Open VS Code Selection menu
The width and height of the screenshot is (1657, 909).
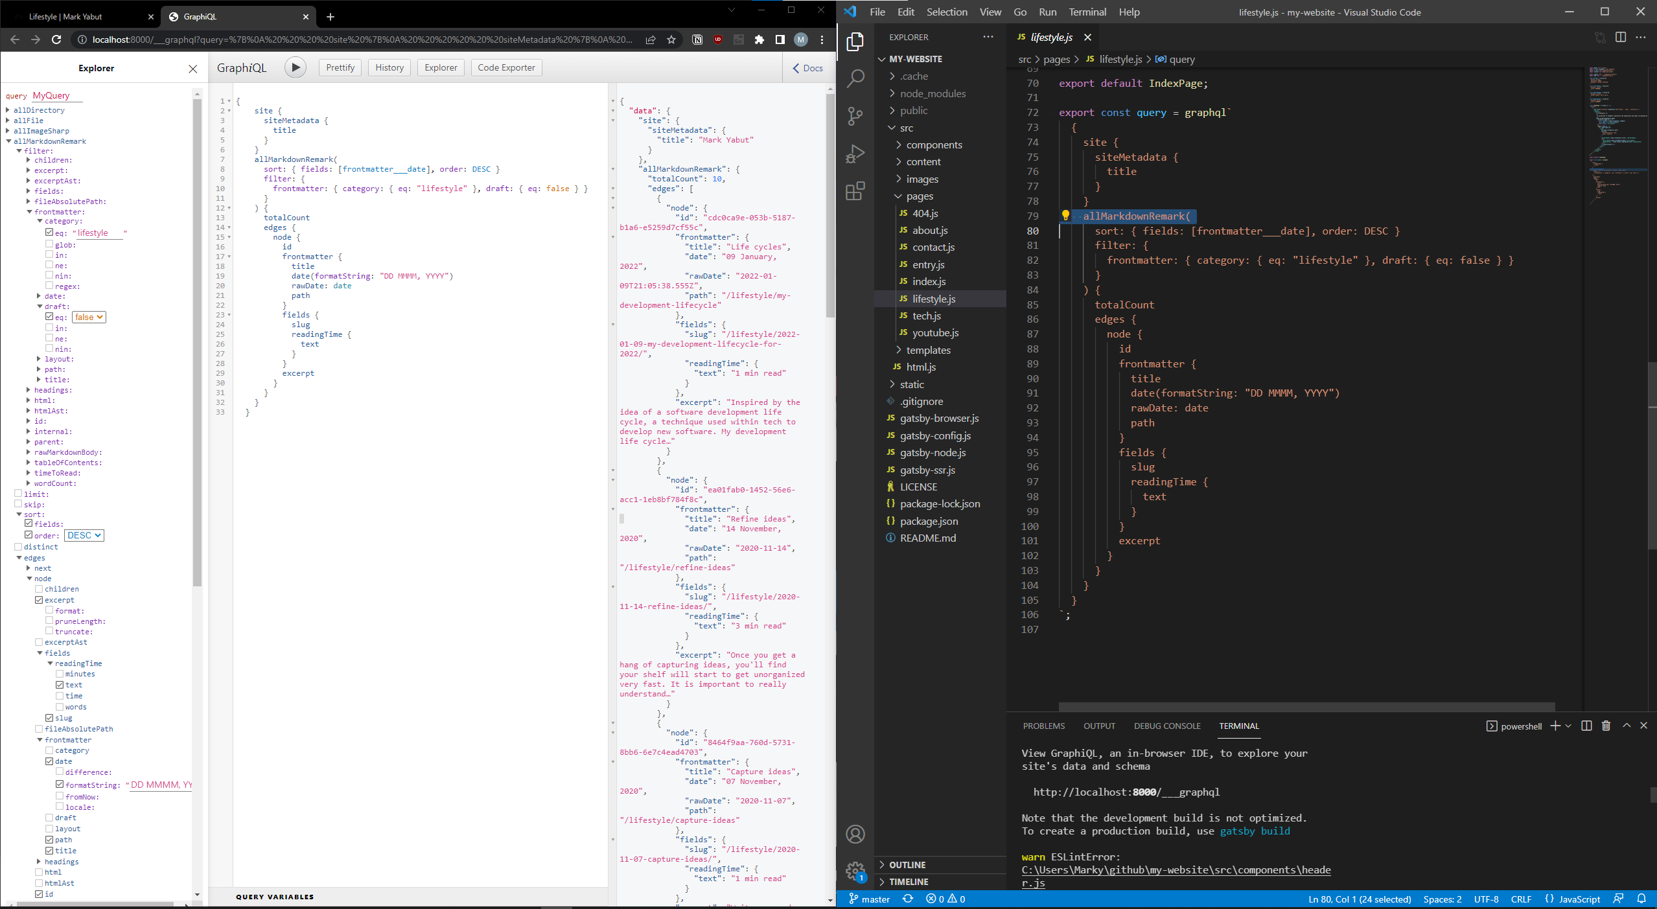coord(947,12)
